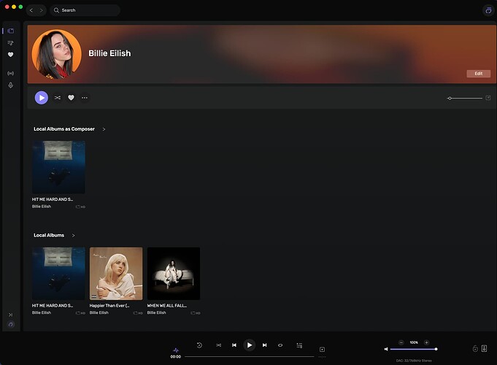Click the Billie Eilish profile picture
This screenshot has height=365, width=497.
pyautogui.click(x=56, y=54)
